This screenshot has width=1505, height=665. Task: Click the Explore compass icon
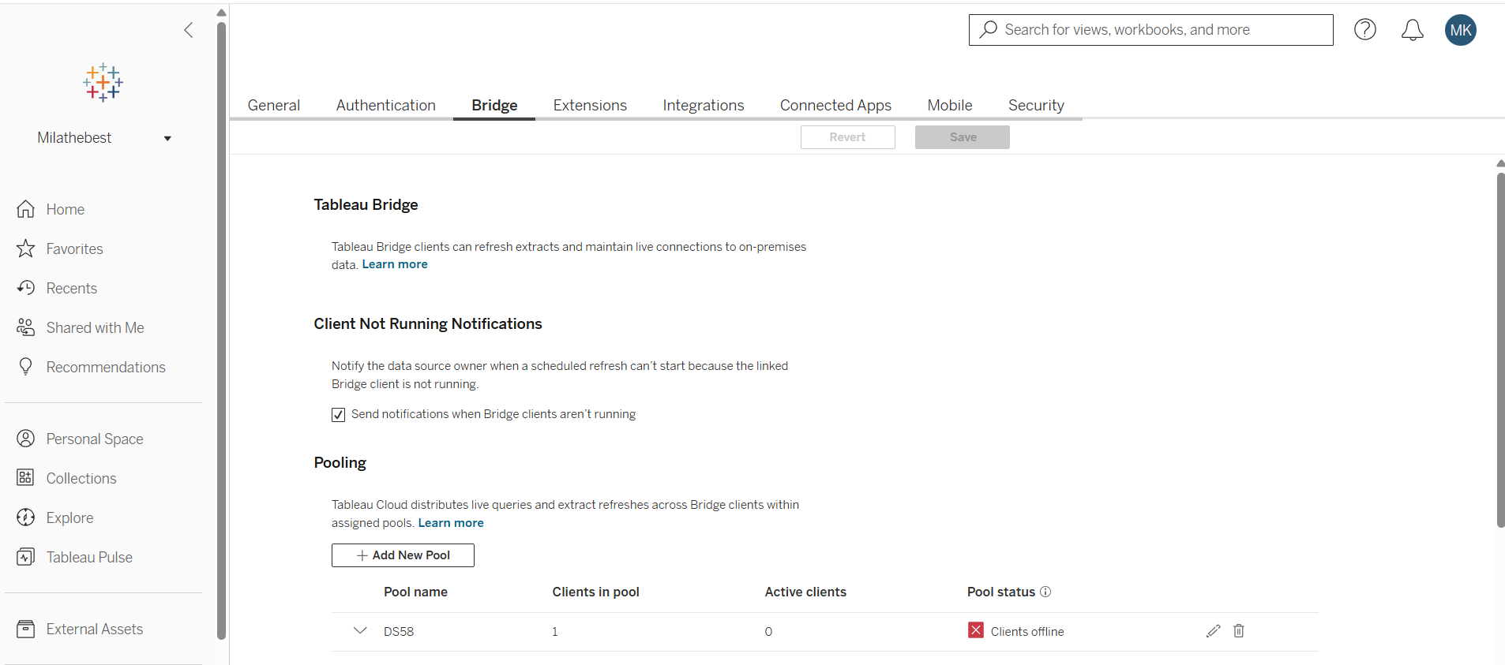[x=26, y=517]
